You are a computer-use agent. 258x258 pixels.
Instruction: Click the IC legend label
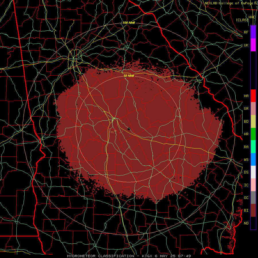246,185
